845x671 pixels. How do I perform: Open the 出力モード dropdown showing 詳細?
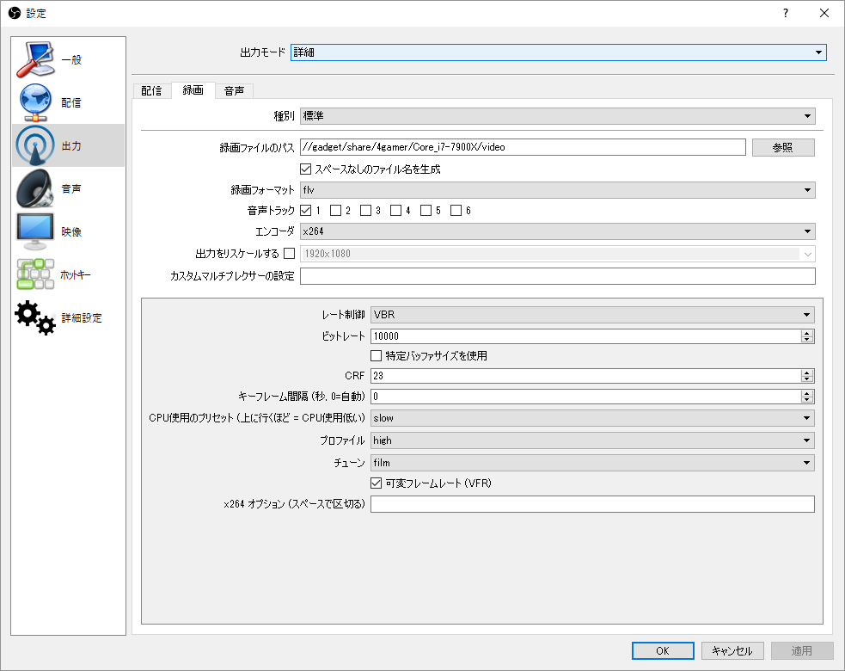558,52
